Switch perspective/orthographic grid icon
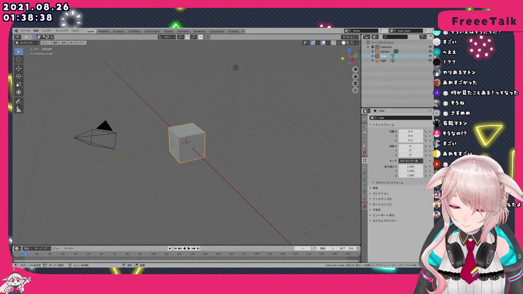Image resolution: width=523 pixels, height=294 pixels. point(355,90)
